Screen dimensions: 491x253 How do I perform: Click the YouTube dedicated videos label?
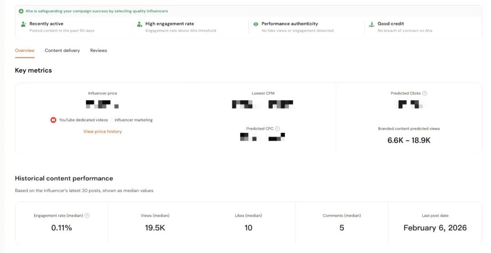click(83, 120)
